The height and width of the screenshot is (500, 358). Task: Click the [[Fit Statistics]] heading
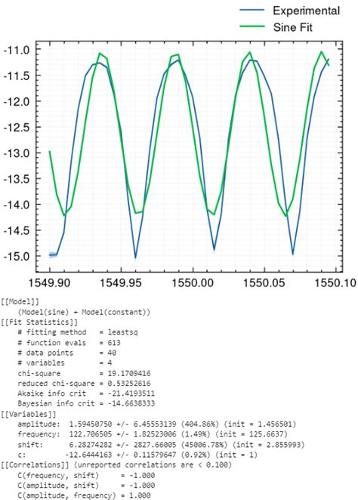[x=39, y=322]
